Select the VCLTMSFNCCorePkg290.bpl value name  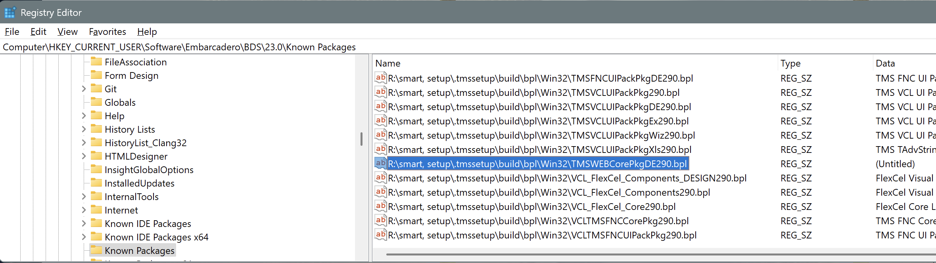tap(538, 221)
